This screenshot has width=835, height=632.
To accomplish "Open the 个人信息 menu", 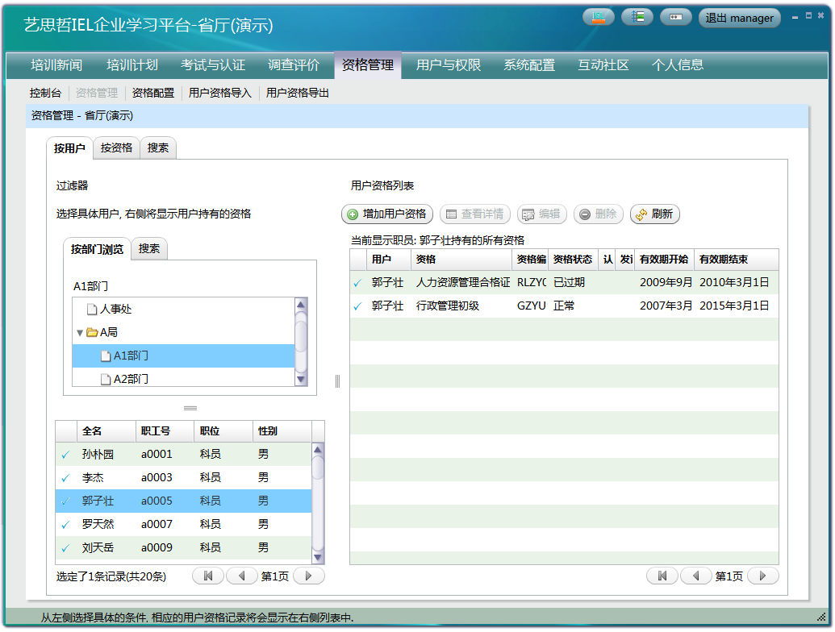I will pyautogui.click(x=678, y=65).
